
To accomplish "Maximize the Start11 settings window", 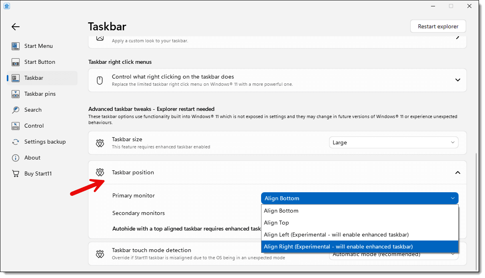I will [451, 6].
